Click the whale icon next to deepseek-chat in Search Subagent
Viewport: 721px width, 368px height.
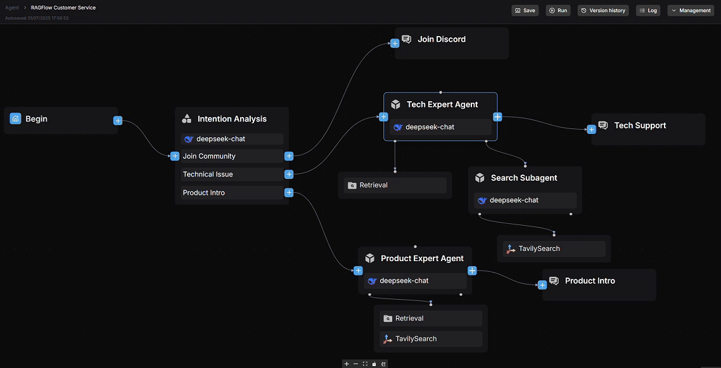click(x=483, y=200)
